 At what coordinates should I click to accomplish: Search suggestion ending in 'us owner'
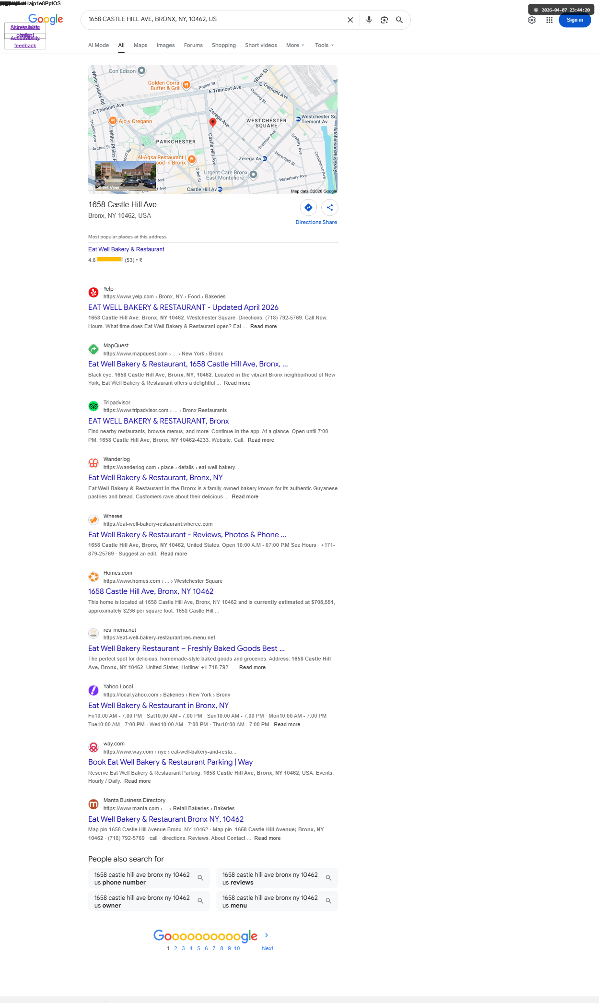coord(149,901)
